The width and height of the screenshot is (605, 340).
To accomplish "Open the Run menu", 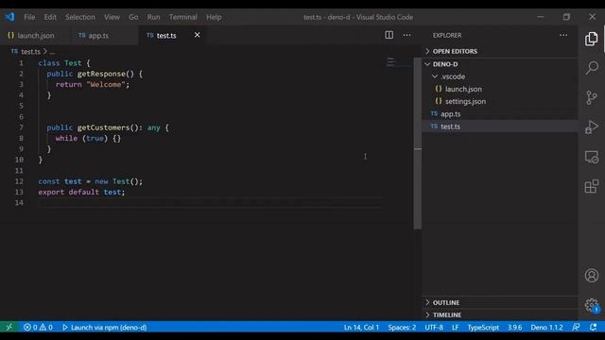I will point(153,17).
